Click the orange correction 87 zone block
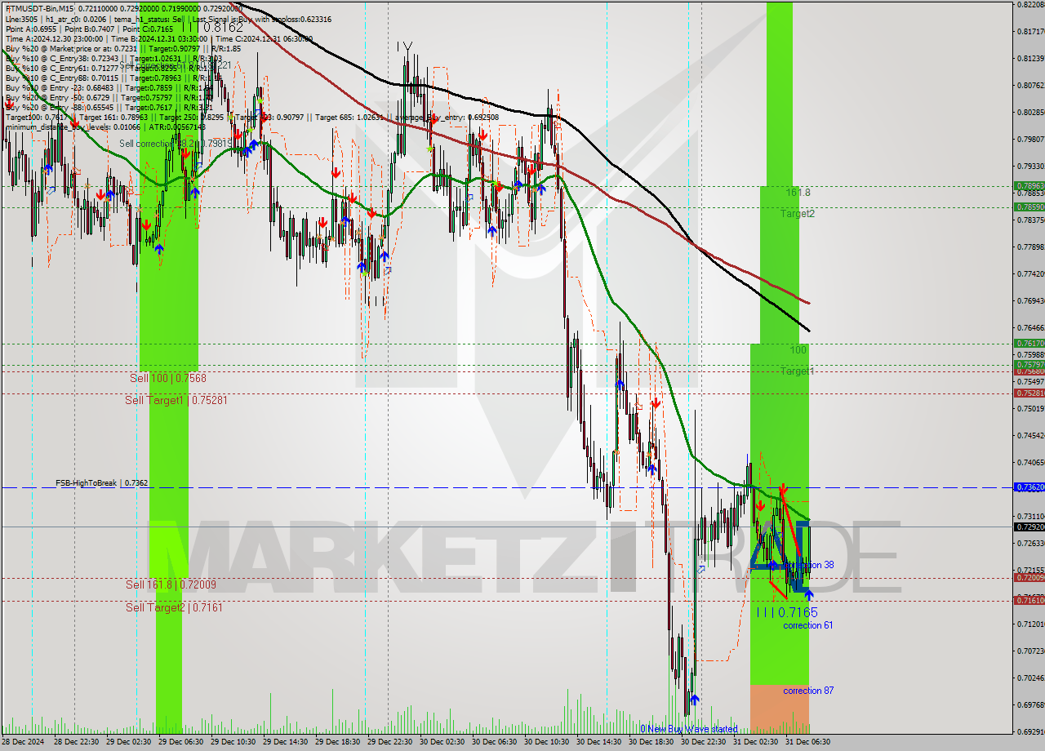The height and width of the screenshot is (751, 1045). (x=780, y=709)
